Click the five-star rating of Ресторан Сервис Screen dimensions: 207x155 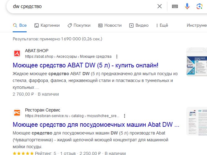pos(23,153)
